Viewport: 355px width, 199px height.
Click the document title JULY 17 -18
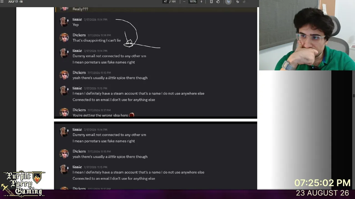point(16,2)
